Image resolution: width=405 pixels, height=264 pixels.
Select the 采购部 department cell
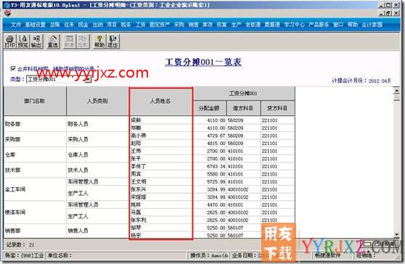(35, 139)
